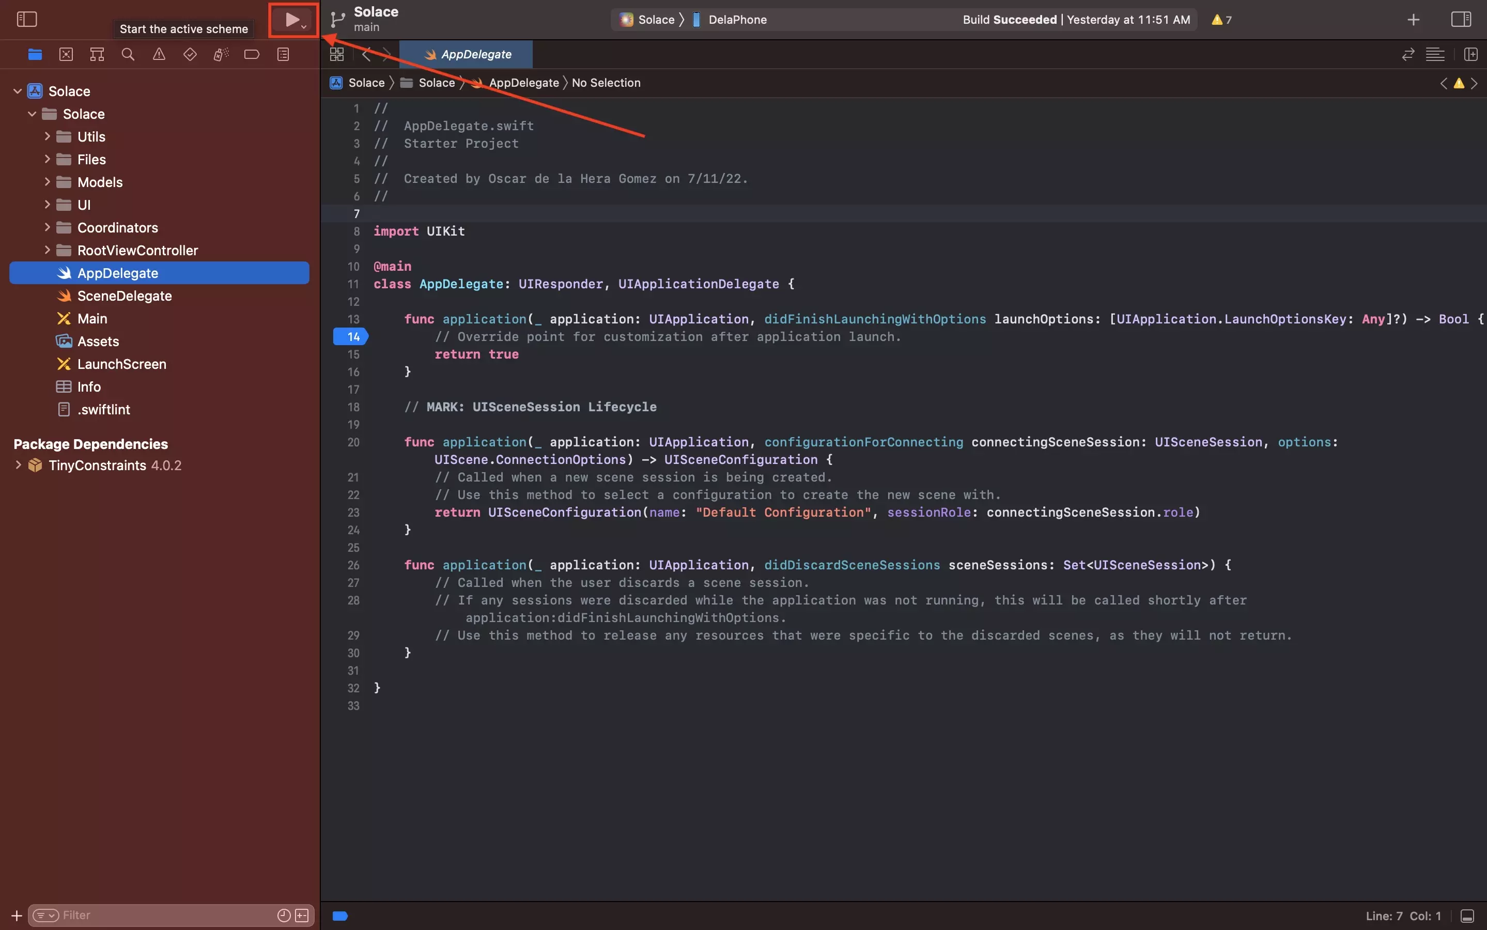Click the jump bar warning triangle
This screenshot has height=930, width=1487.
click(x=1459, y=83)
